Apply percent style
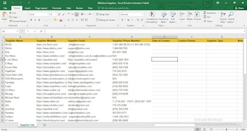This screenshot has width=247, height=131. point(129,20)
